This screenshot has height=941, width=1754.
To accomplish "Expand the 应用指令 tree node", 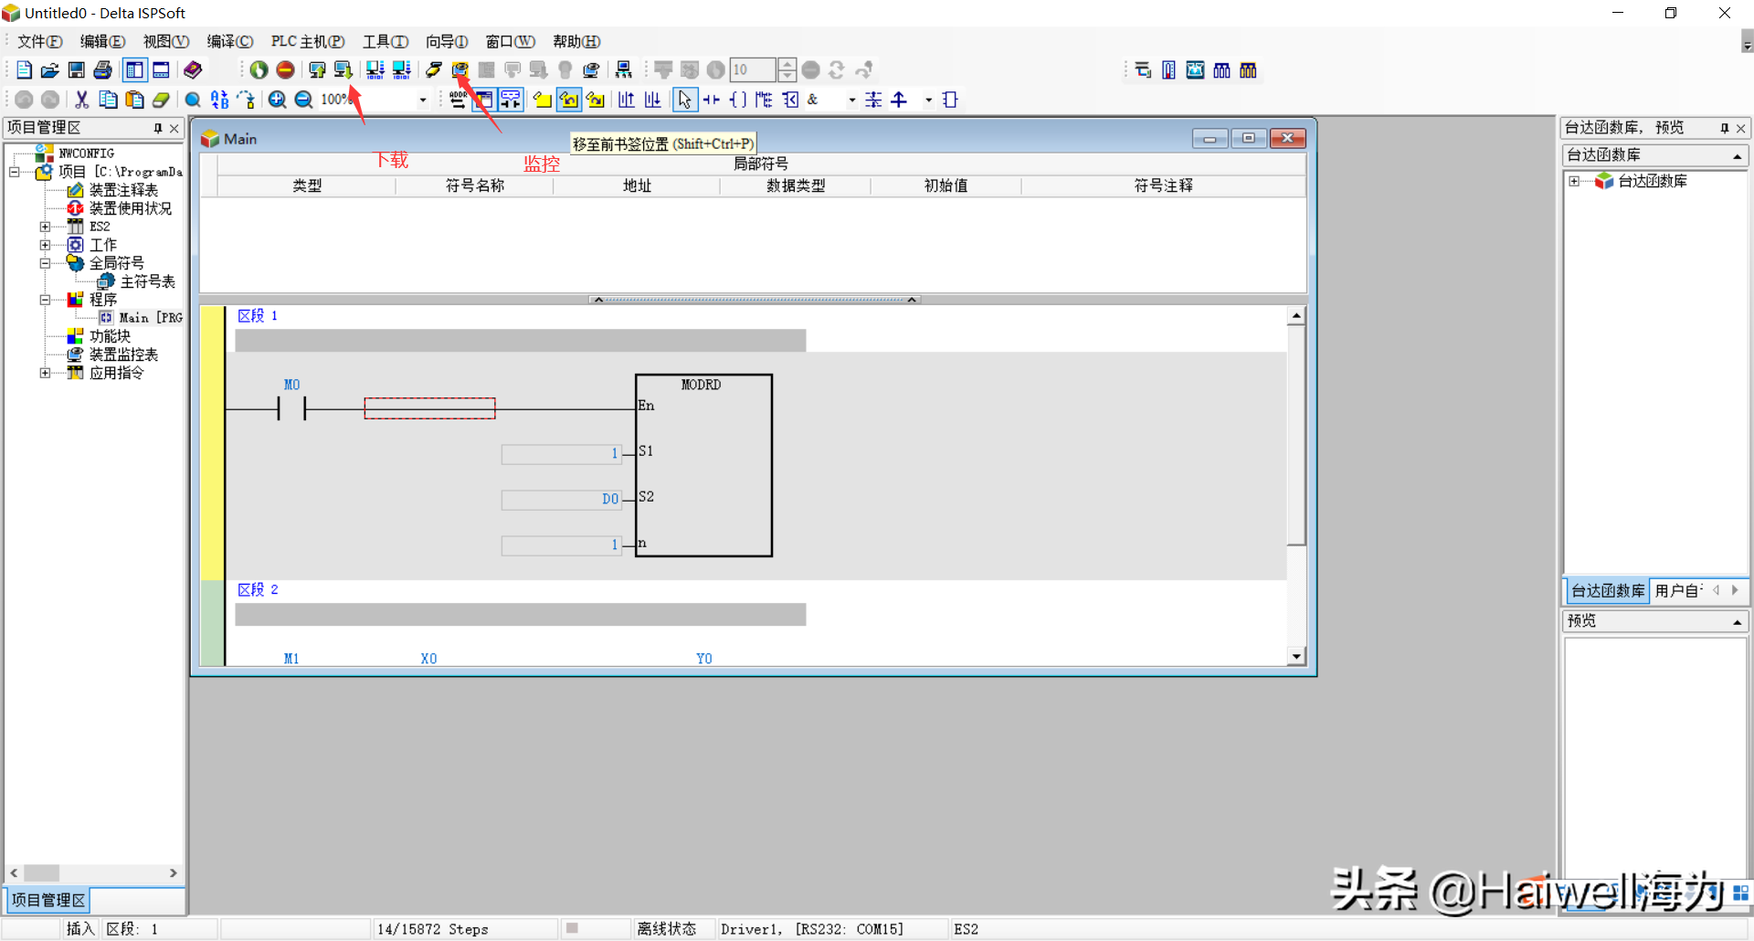I will coord(45,373).
